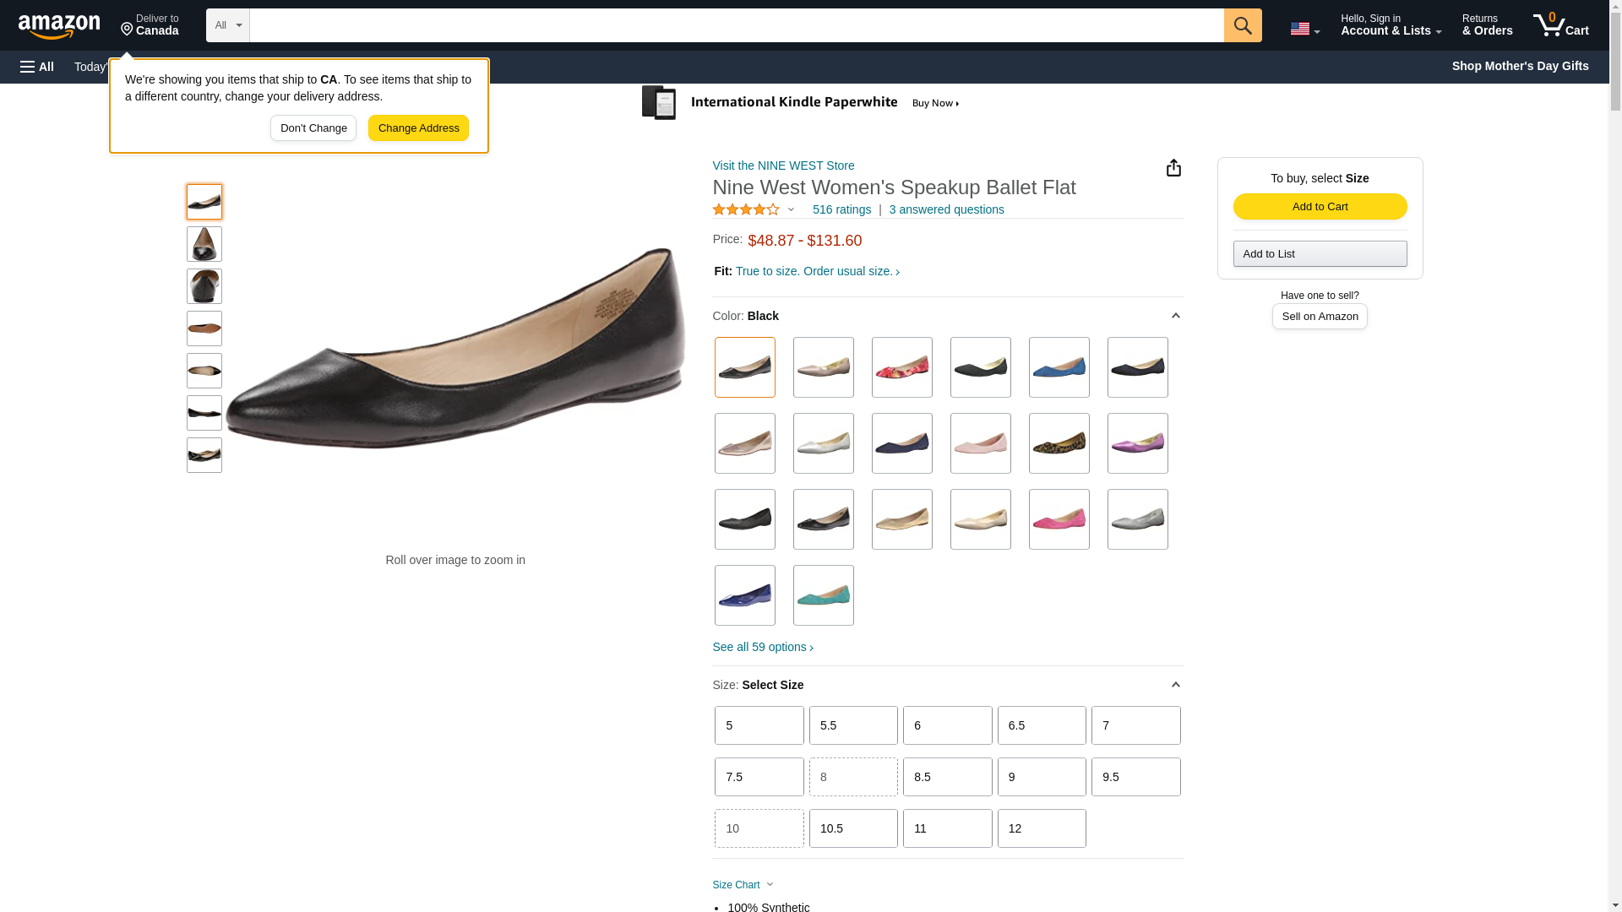Click the search magnifier button
1622x912 pixels.
[1242, 25]
